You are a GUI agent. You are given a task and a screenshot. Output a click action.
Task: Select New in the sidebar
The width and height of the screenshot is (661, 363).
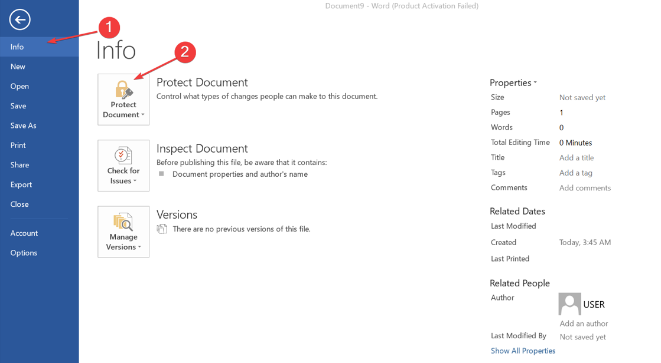coord(39,67)
